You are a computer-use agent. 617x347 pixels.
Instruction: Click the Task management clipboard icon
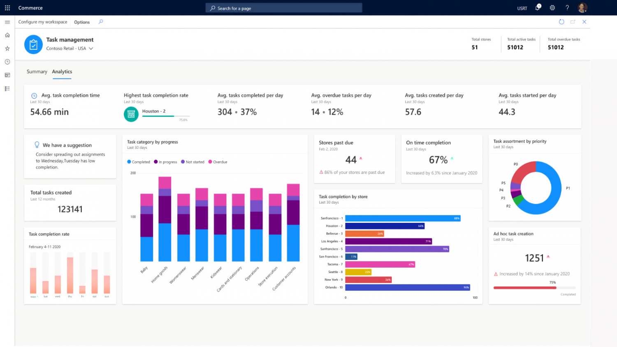[33, 44]
